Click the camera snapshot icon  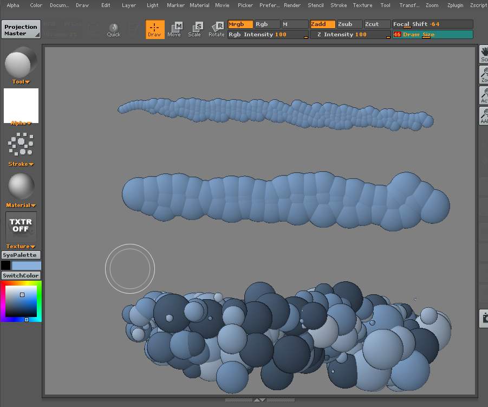point(484,319)
